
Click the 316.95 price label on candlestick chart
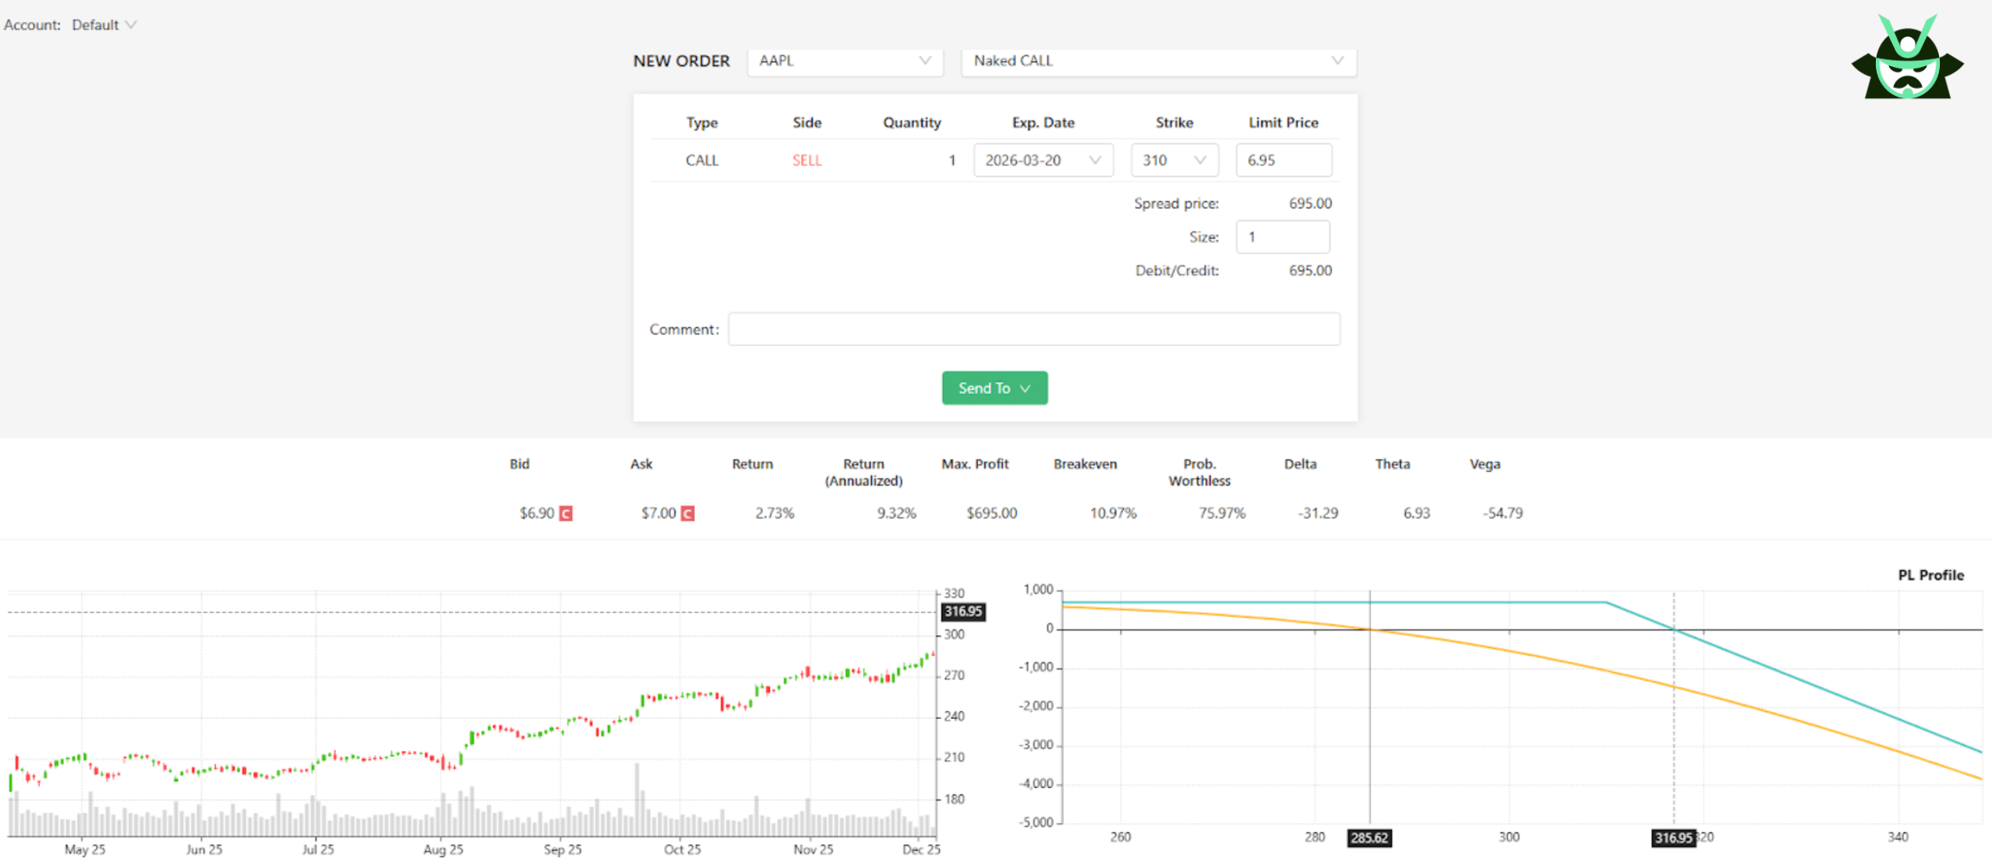(962, 612)
